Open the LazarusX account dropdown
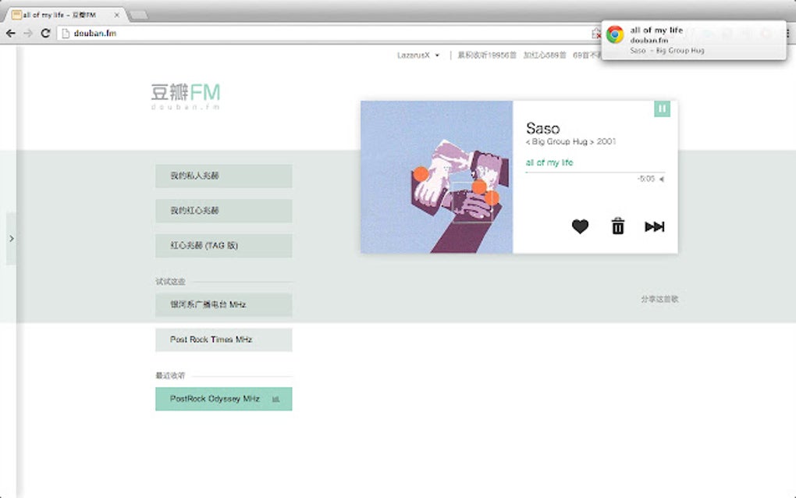The width and height of the screenshot is (796, 498). (418, 55)
